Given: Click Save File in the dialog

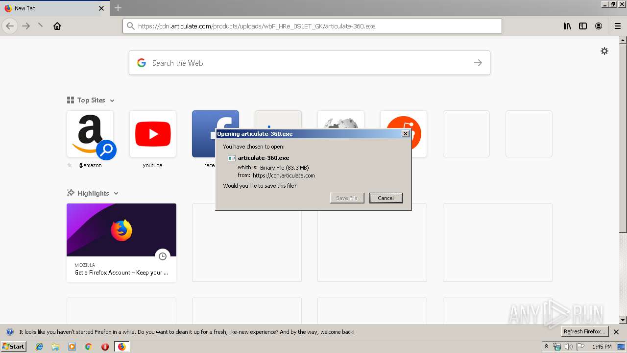Looking at the screenshot, I should coord(347,198).
